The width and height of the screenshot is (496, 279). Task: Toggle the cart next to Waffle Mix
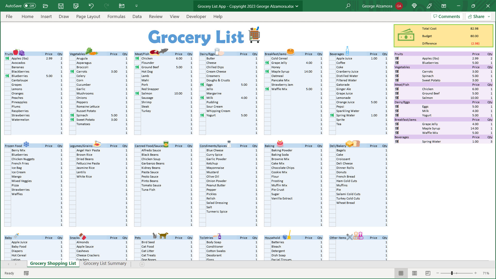coord(267,89)
